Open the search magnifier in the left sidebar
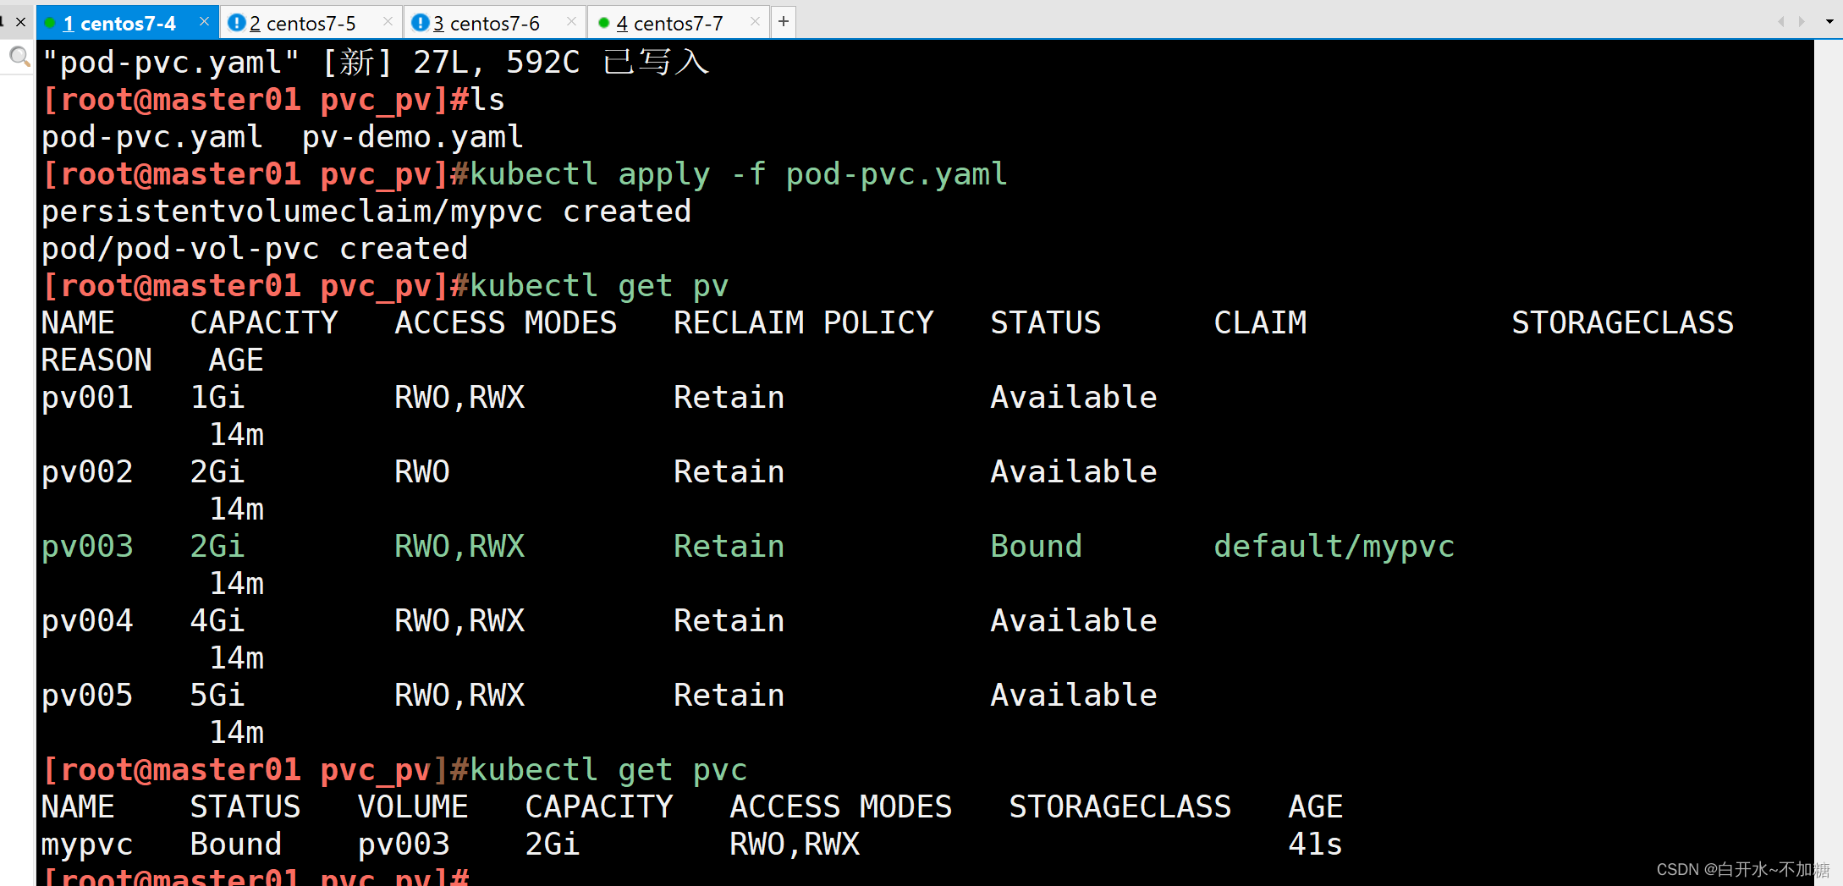1843x886 pixels. point(19,58)
